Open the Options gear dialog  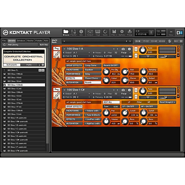pos(122,32)
